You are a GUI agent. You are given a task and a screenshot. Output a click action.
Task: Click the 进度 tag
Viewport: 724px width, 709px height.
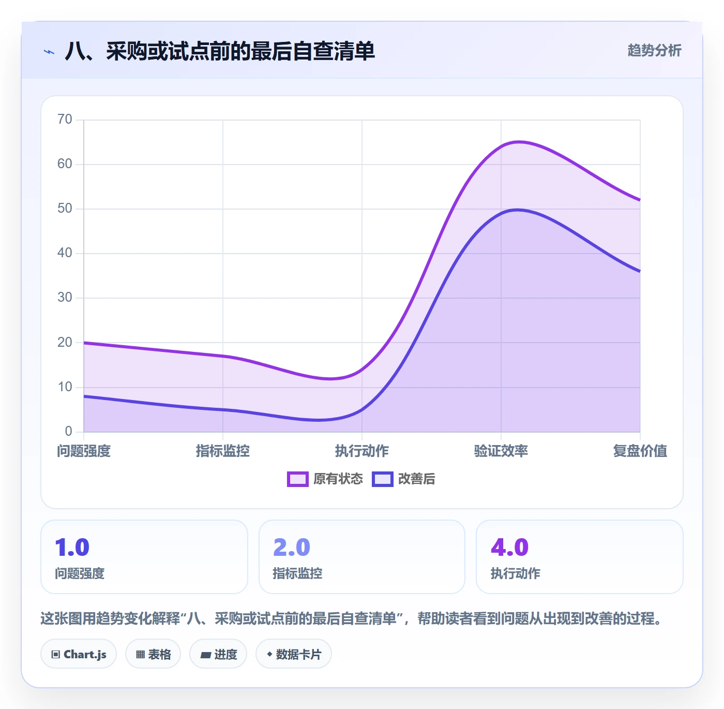218,654
